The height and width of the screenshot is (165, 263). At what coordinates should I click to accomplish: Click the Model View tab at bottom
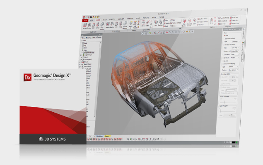99,136
